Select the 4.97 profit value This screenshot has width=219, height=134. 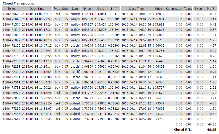tap(213, 45)
